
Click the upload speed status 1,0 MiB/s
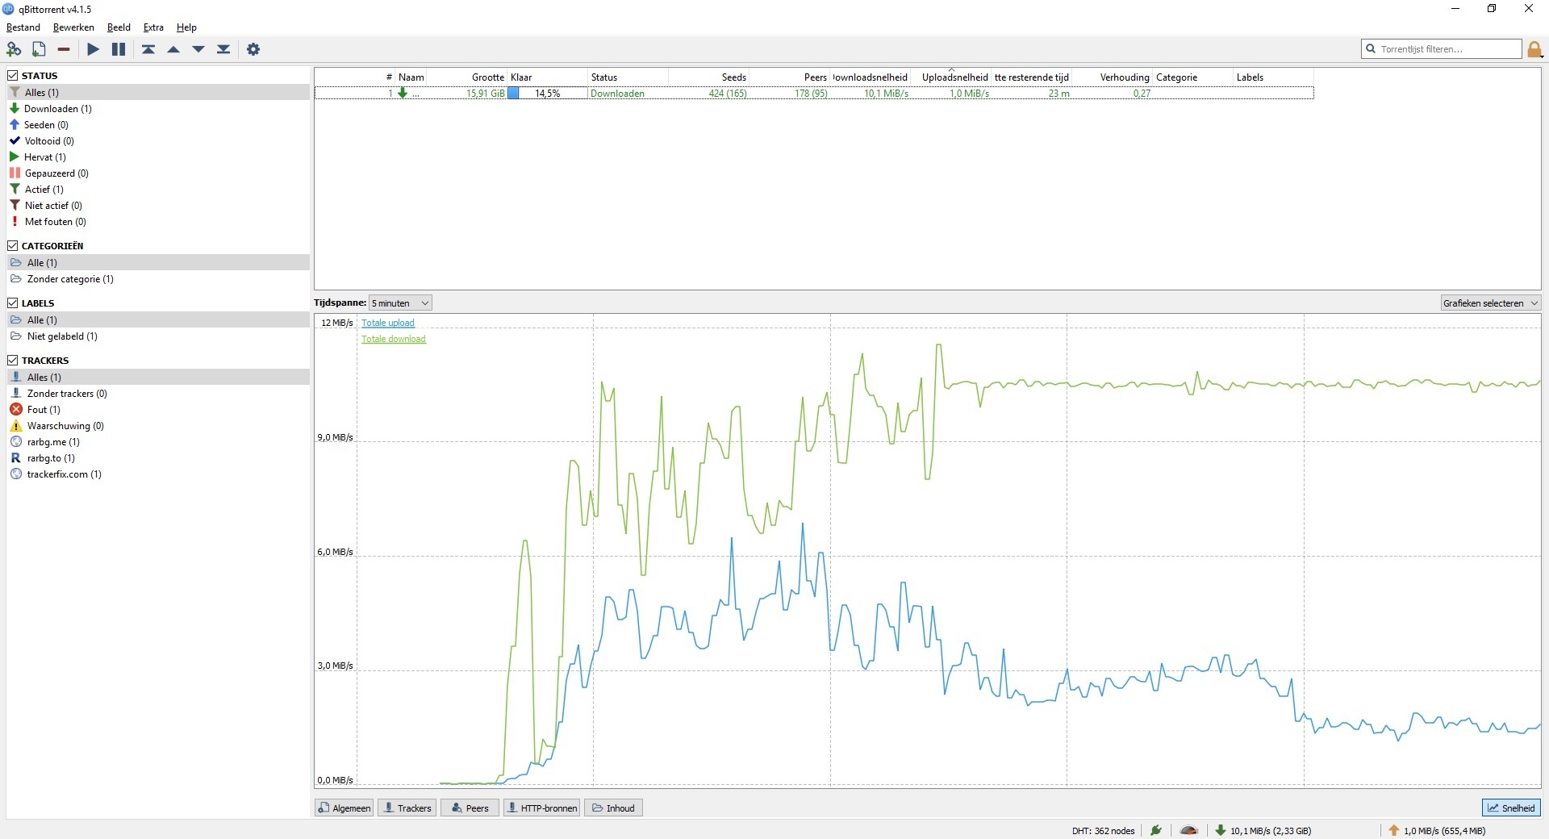click(1437, 830)
